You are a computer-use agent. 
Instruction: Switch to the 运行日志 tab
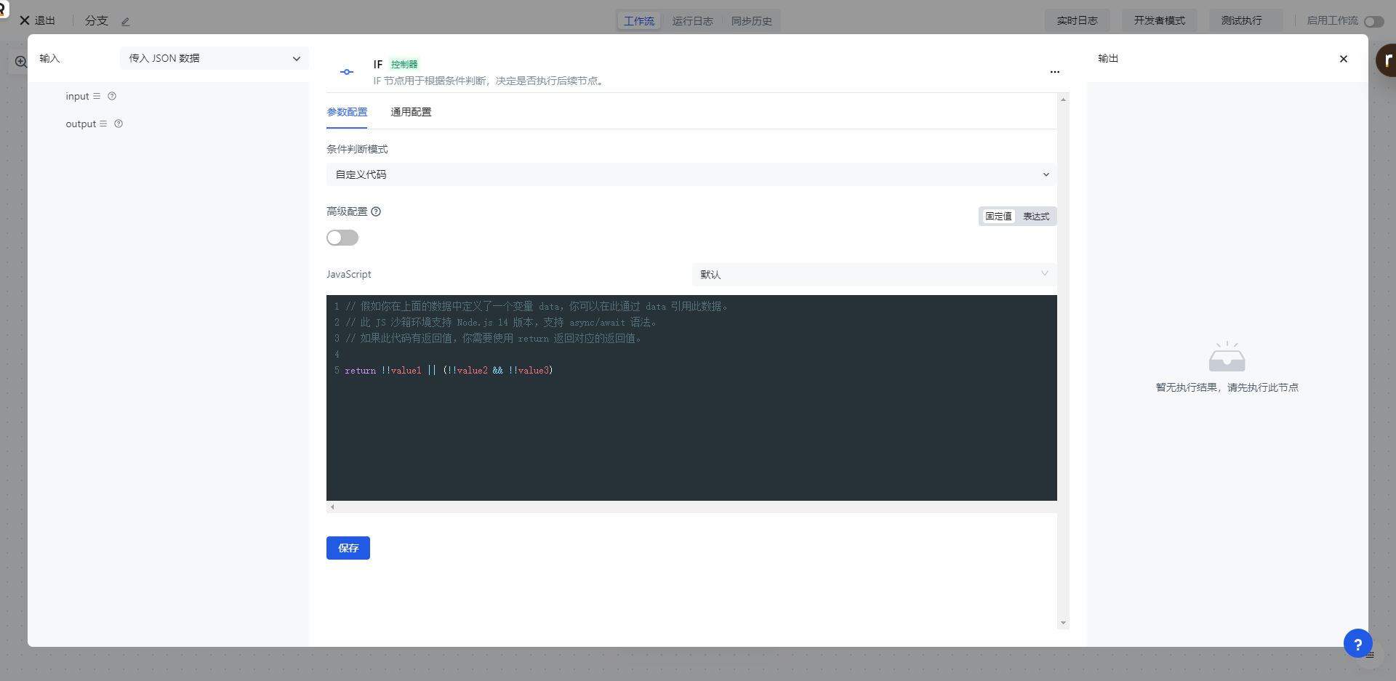(x=692, y=21)
